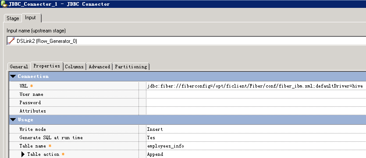Viewport: 366px width, 158px height.
Task: Change the Table action value Append
Action: point(256,154)
